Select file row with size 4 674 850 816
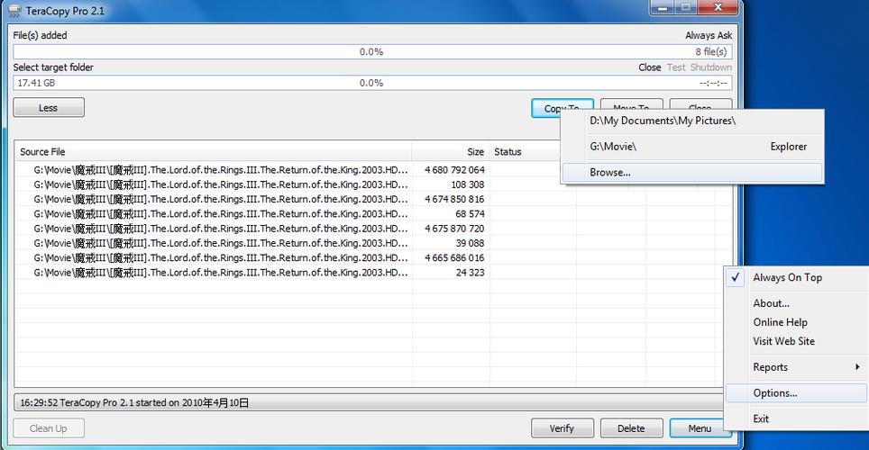869x450 pixels. click(x=372, y=199)
